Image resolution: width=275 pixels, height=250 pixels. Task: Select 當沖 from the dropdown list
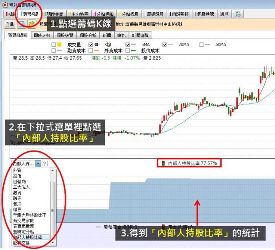pyautogui.click(x=17, y=204)
